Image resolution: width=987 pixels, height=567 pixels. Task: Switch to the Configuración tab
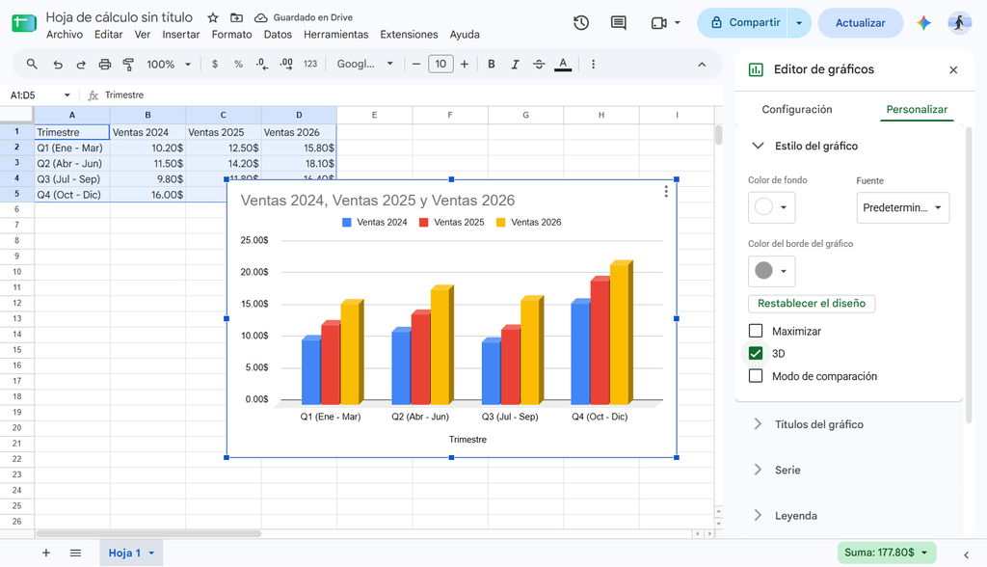click(797, 109)
